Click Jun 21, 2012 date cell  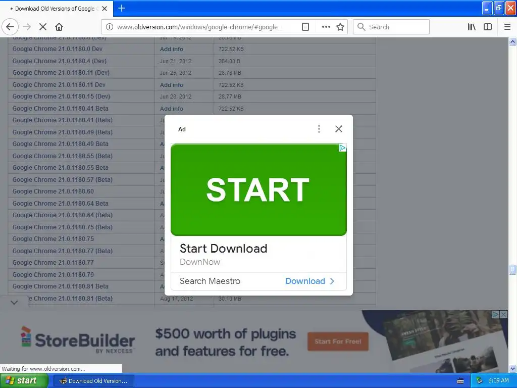[x=175, y=61]
